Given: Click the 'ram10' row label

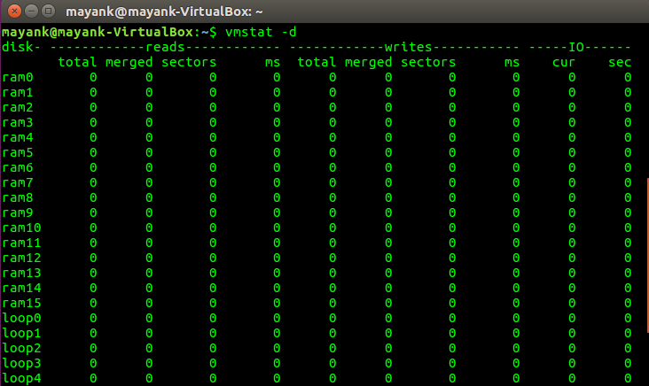Looking at the screenshot, I should tap(21, 228).
